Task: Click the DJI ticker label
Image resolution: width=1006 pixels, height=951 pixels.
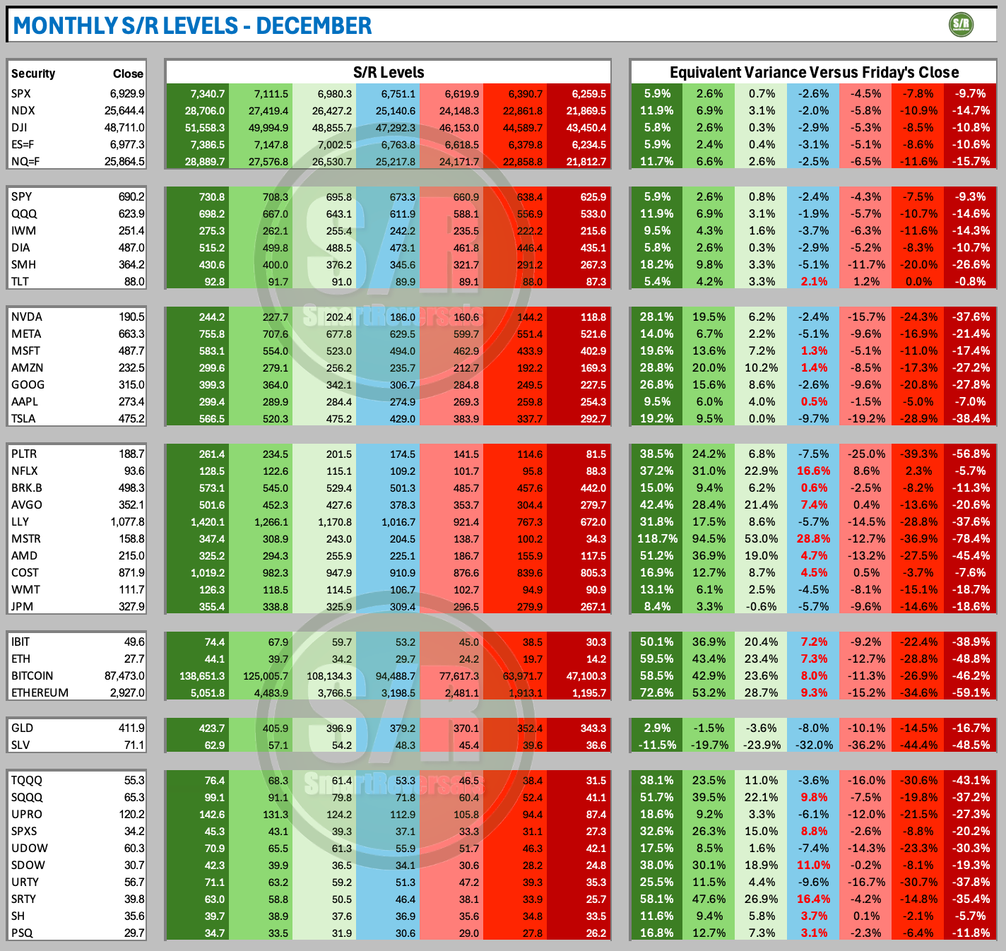Action: pos(20,127)
